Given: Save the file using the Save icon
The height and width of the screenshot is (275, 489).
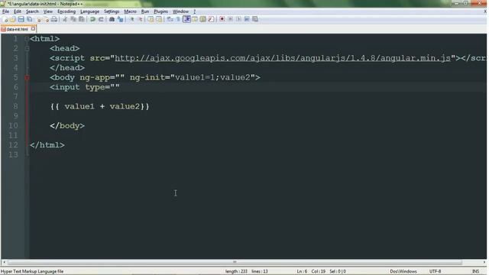Looking at the screenshot, I should (x=21, y=19).
